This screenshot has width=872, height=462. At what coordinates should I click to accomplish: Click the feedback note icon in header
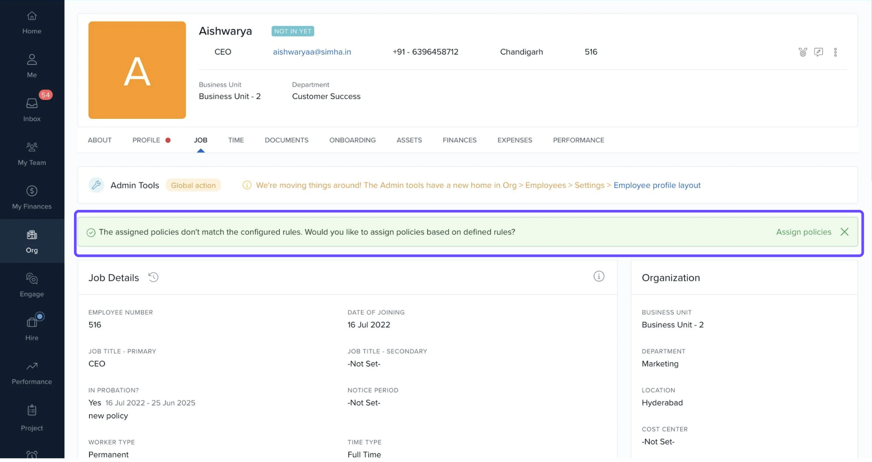pos(818,52)
